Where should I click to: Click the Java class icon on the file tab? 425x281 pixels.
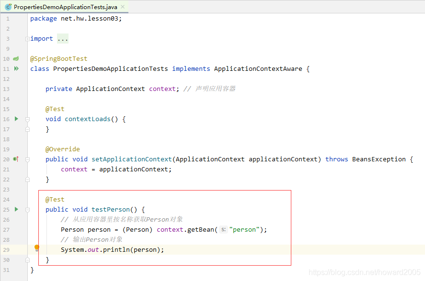tap(8, 7)
